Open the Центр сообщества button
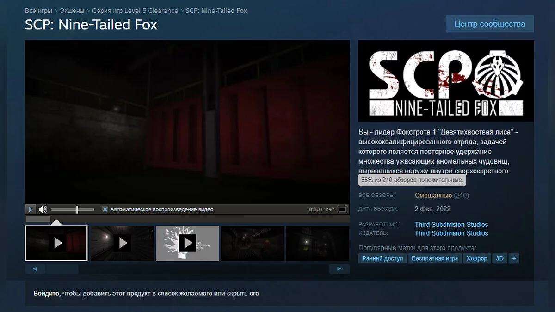This screenshot has height=312, width=555. [490, 24]
